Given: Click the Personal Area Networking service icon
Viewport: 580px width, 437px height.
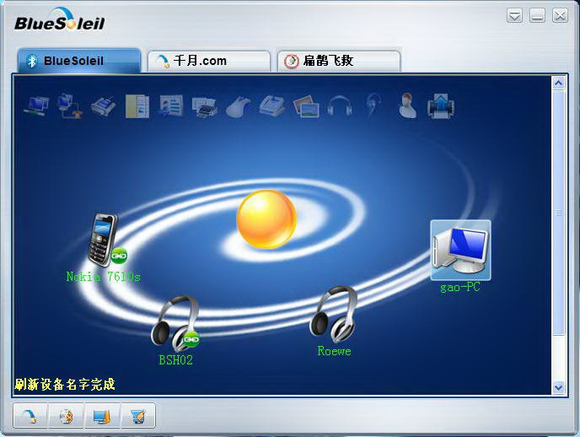Looking at the screenshot, I should (x=35, y=105).
